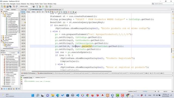The height and width of the screenshot is (98, 174).
Task: Click the Open Project toolbar icon
Action: coord(7,7)
